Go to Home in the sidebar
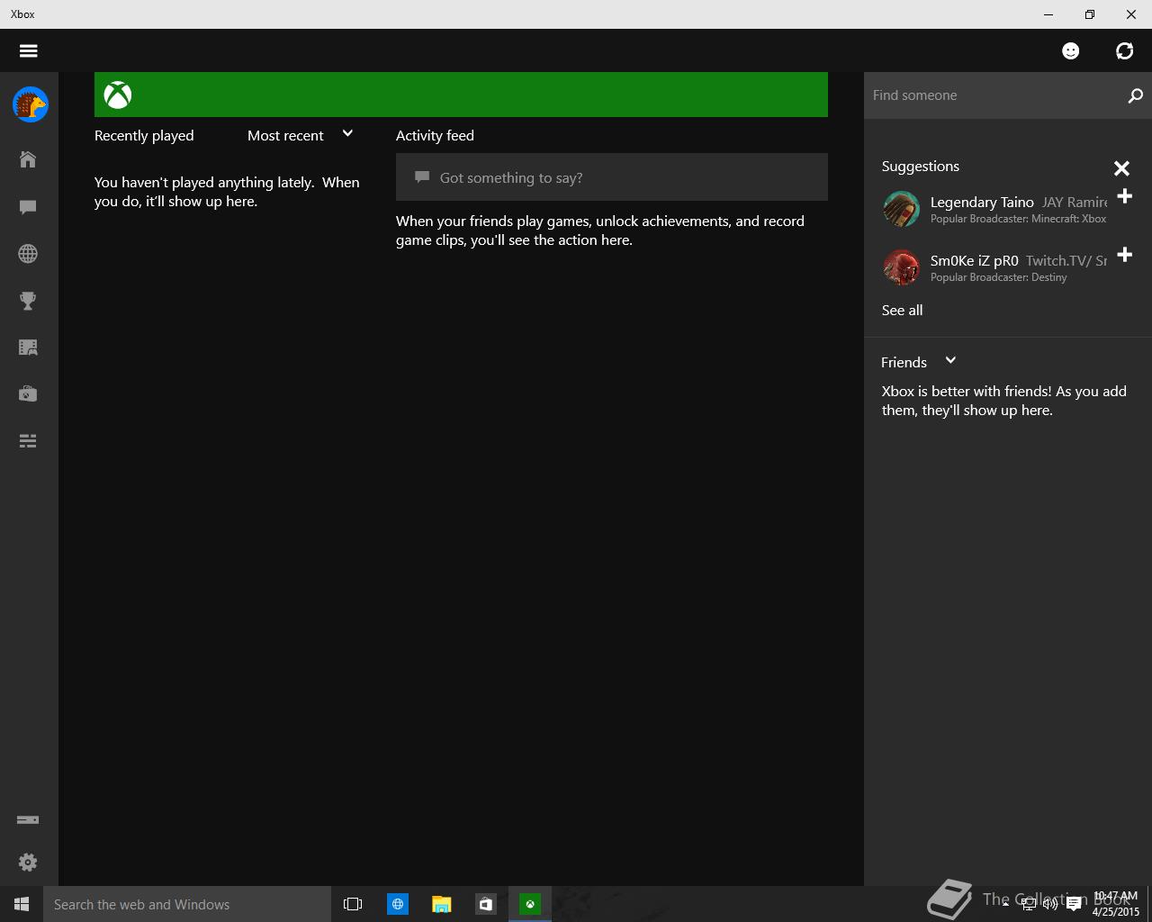 pyautogui.click(x=28, y=159)
